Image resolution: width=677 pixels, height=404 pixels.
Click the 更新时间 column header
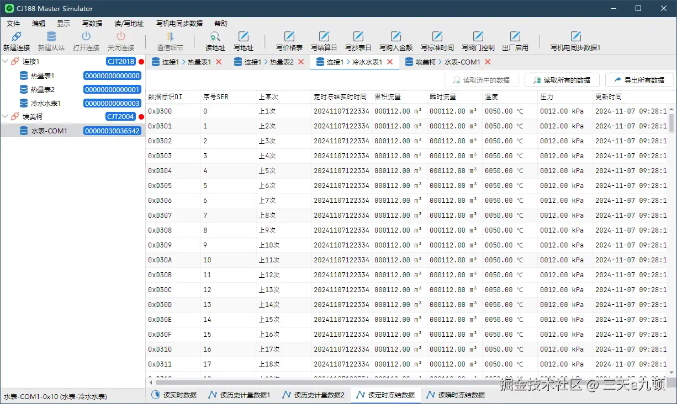(630, 97)
